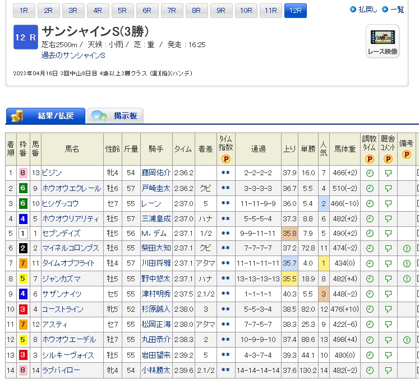
Task: Click remarks alert icon in マイネルコロンブス row
Action: [407, 248]
